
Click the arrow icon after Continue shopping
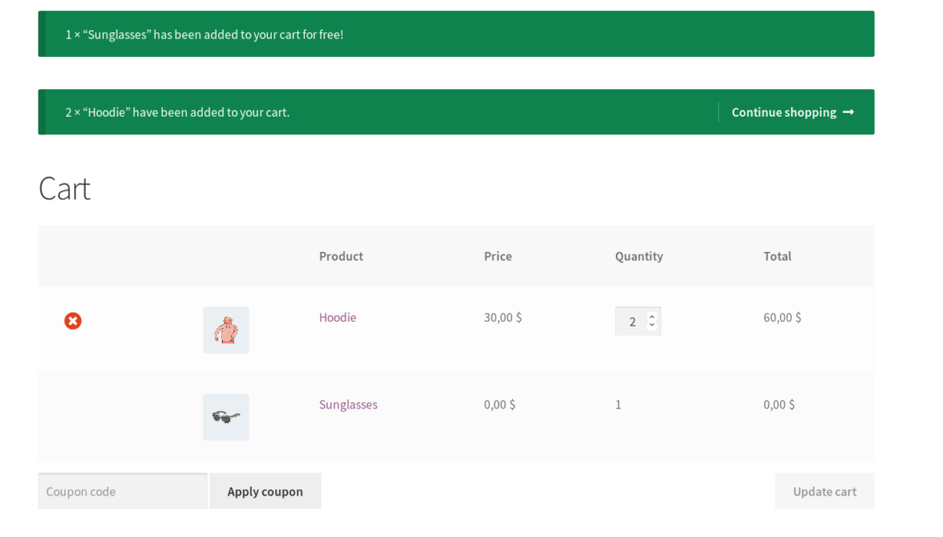coord(848,112)
